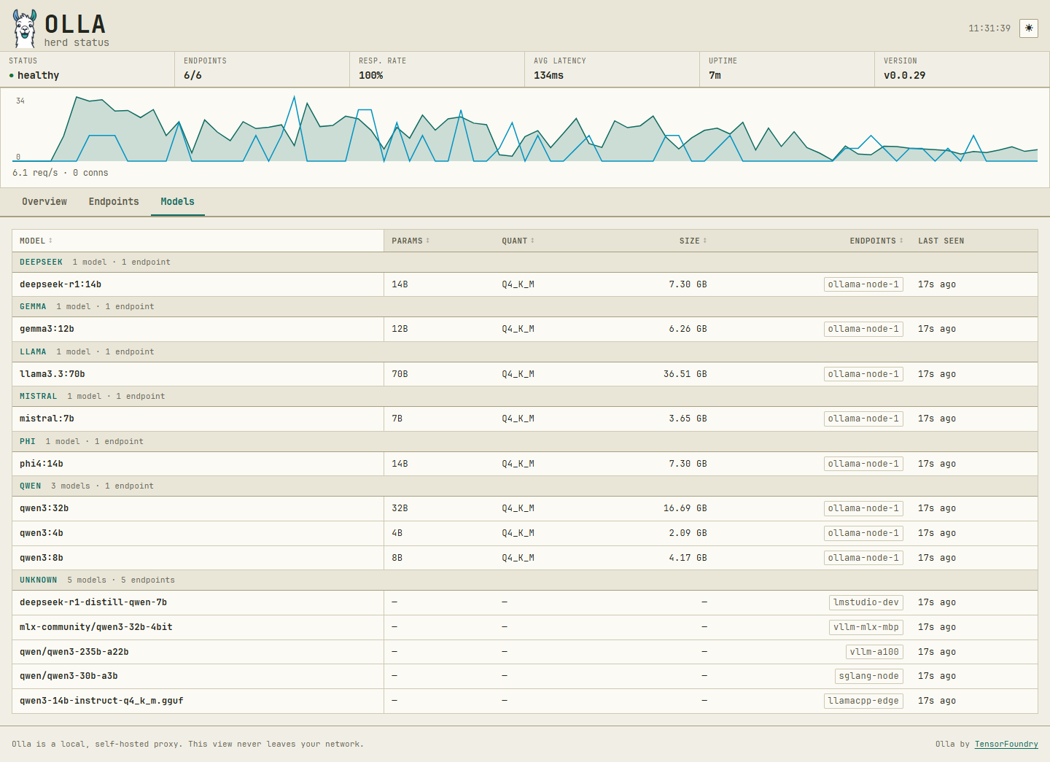Click the qwen3:4b model name
The width and height of the screenshot is (1050, 762).
point(42,533)
